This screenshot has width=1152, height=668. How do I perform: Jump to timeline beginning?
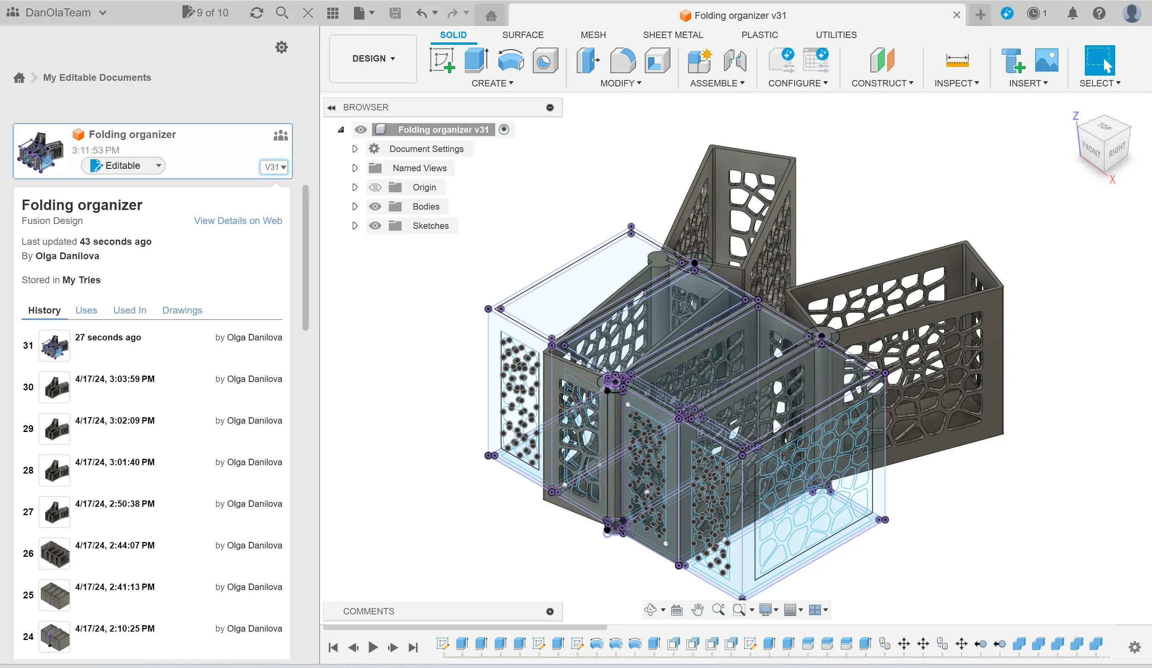[333, 647]
